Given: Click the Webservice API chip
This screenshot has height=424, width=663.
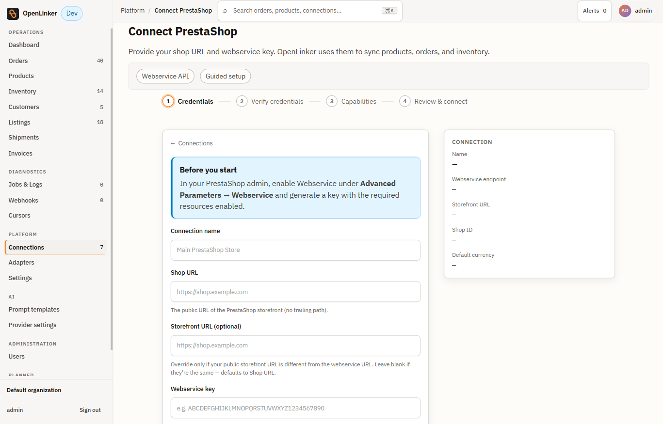Looking at the screenshot, I should point(165,77).
